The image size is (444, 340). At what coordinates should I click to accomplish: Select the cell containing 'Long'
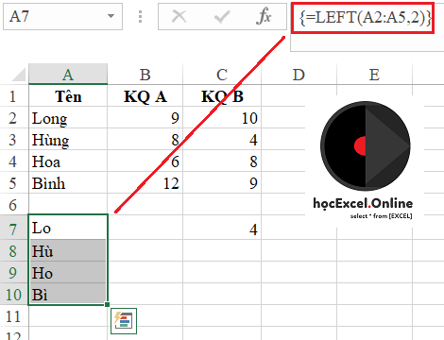point(68,117)
